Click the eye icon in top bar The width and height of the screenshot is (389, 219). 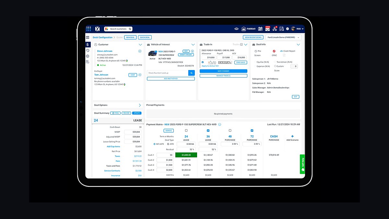(236, 29)
